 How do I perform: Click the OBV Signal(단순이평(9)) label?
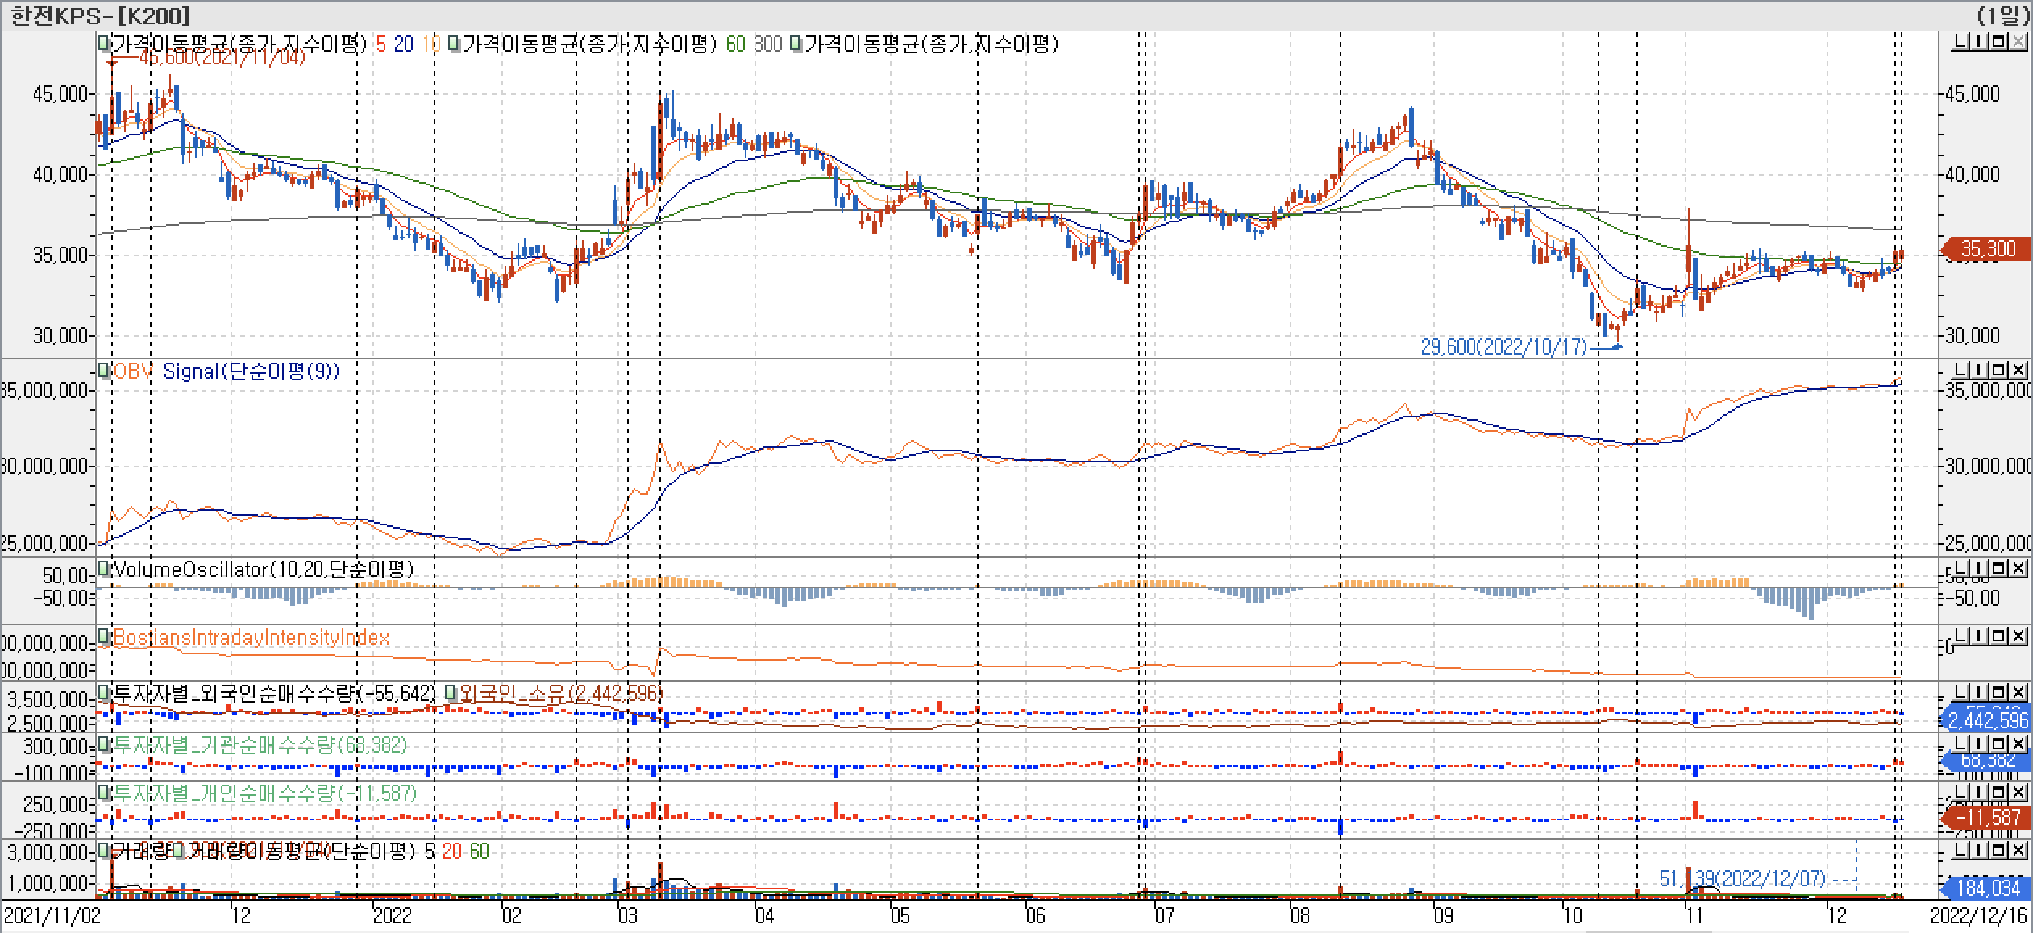point(251,371)
